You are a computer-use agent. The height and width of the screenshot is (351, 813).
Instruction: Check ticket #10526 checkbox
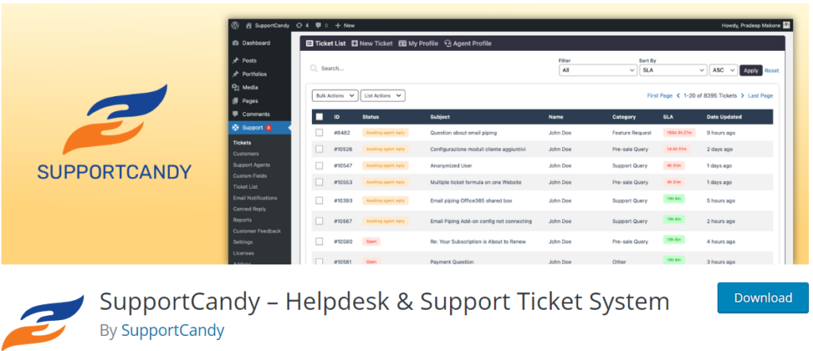(319, 149)
